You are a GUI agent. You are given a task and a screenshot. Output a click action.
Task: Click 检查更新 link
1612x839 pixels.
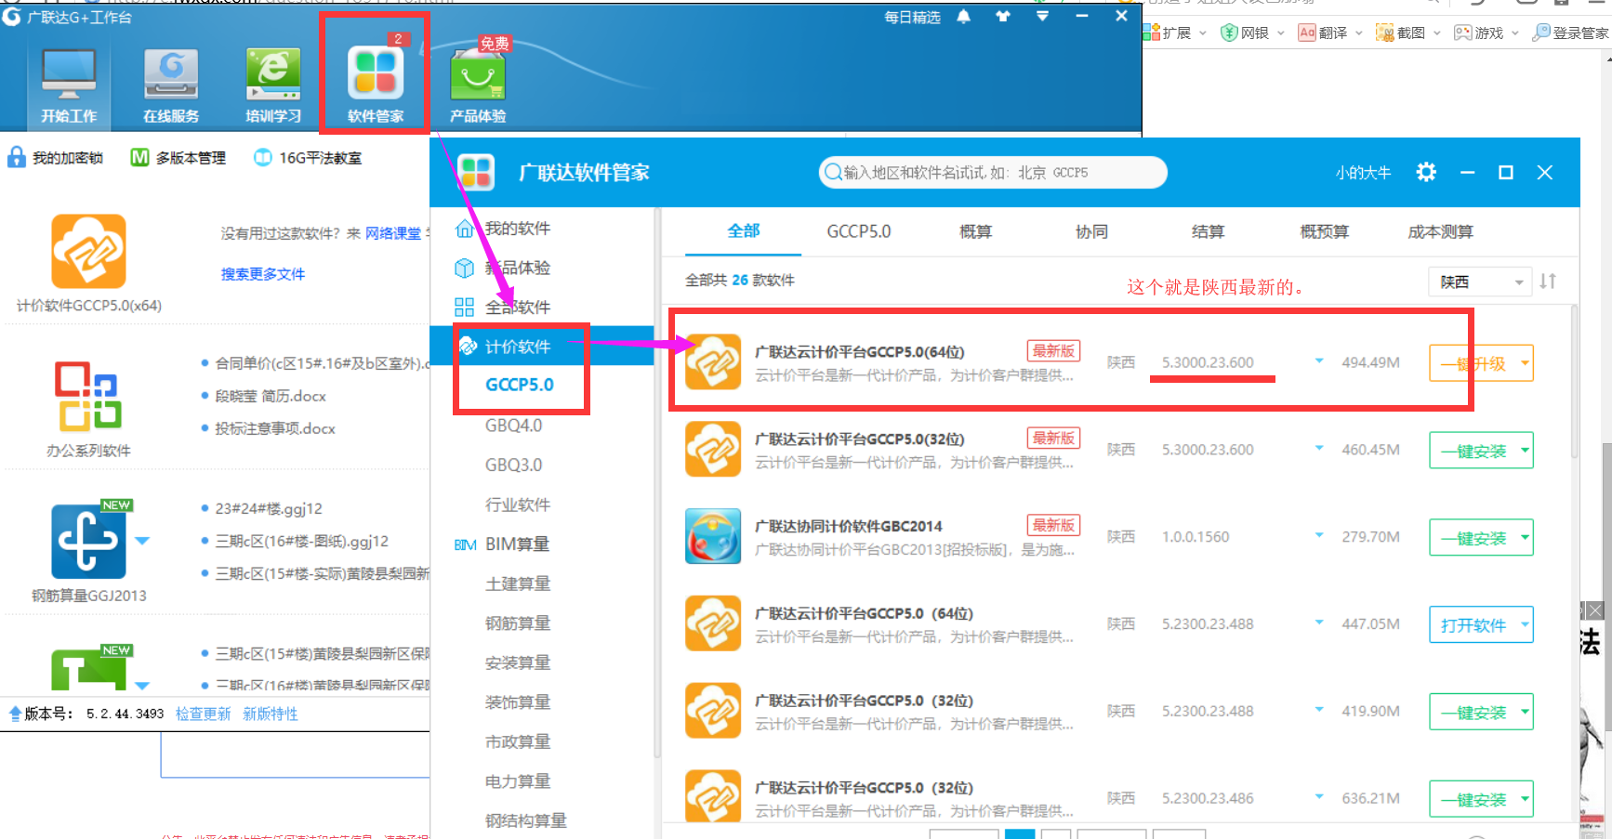[x=203, y=714]
